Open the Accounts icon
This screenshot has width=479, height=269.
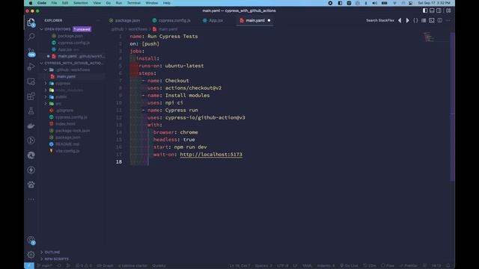coord(31,241)
